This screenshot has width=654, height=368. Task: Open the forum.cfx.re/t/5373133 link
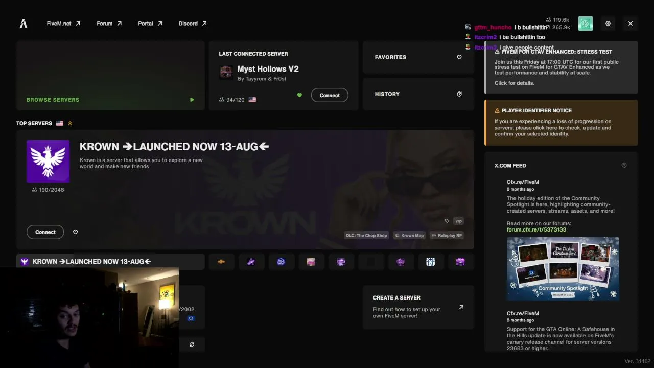(x=536, y=229)
